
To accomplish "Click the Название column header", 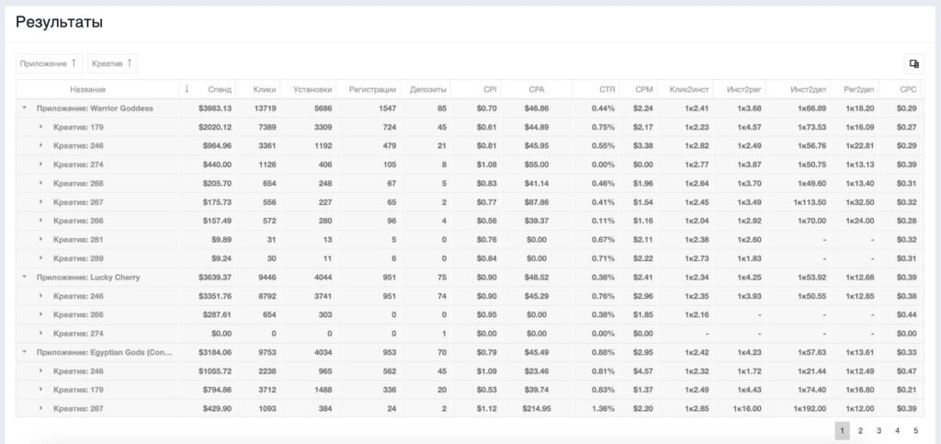I will click(87, 89).
